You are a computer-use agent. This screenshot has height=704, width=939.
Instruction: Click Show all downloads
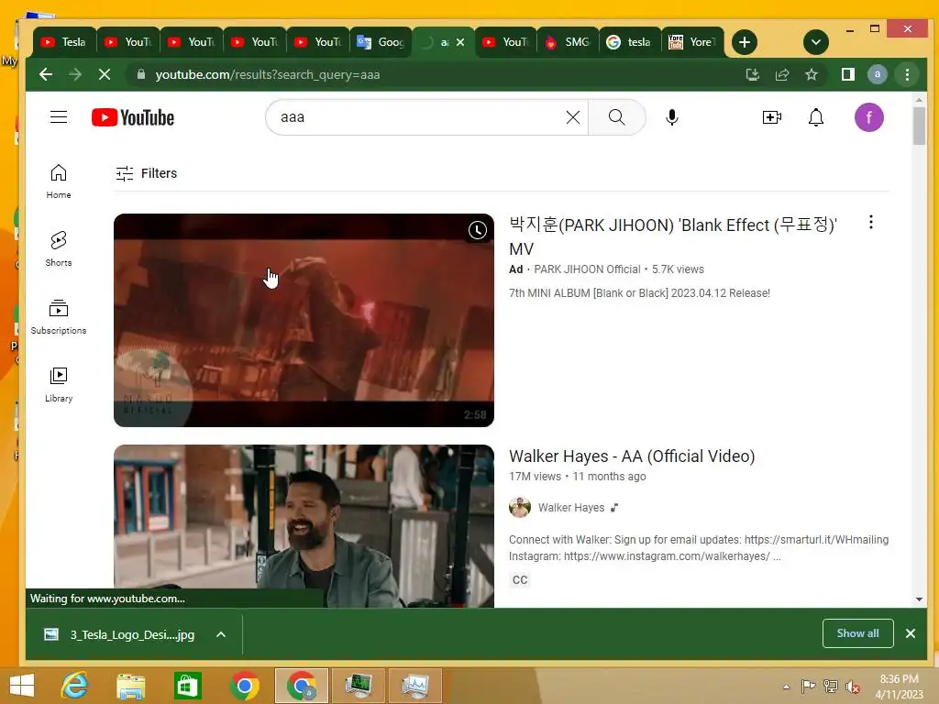[x=857, y=633]
